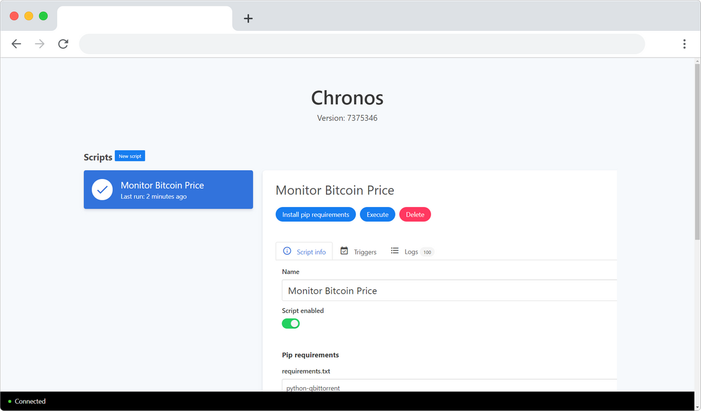
Task: Open the Logs tab
Action: point(412,252)
